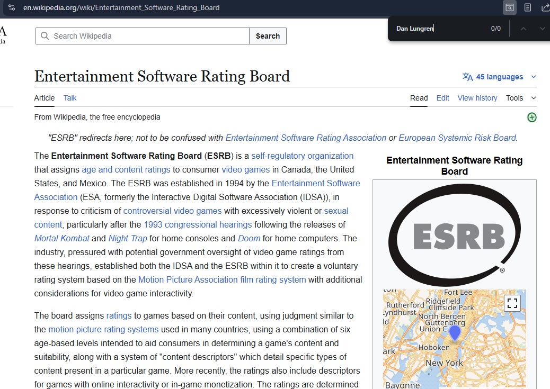Screen dimensions: 550x389
Task: Click the share icon in browser toolbar
Action: click(x=545, y=7)
